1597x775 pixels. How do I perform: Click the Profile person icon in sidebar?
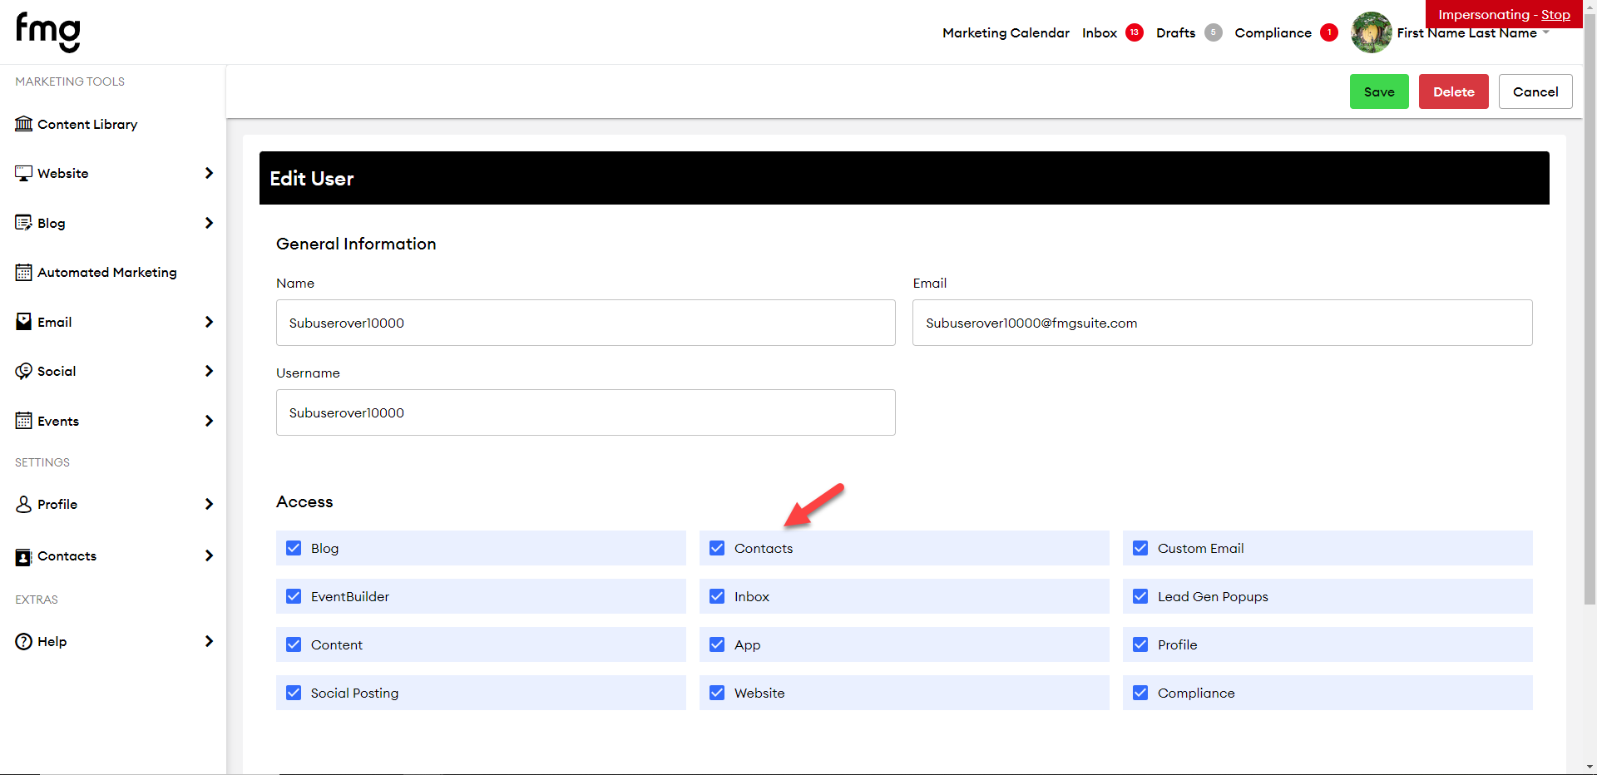pyautogui.click(x=24, y=504)
